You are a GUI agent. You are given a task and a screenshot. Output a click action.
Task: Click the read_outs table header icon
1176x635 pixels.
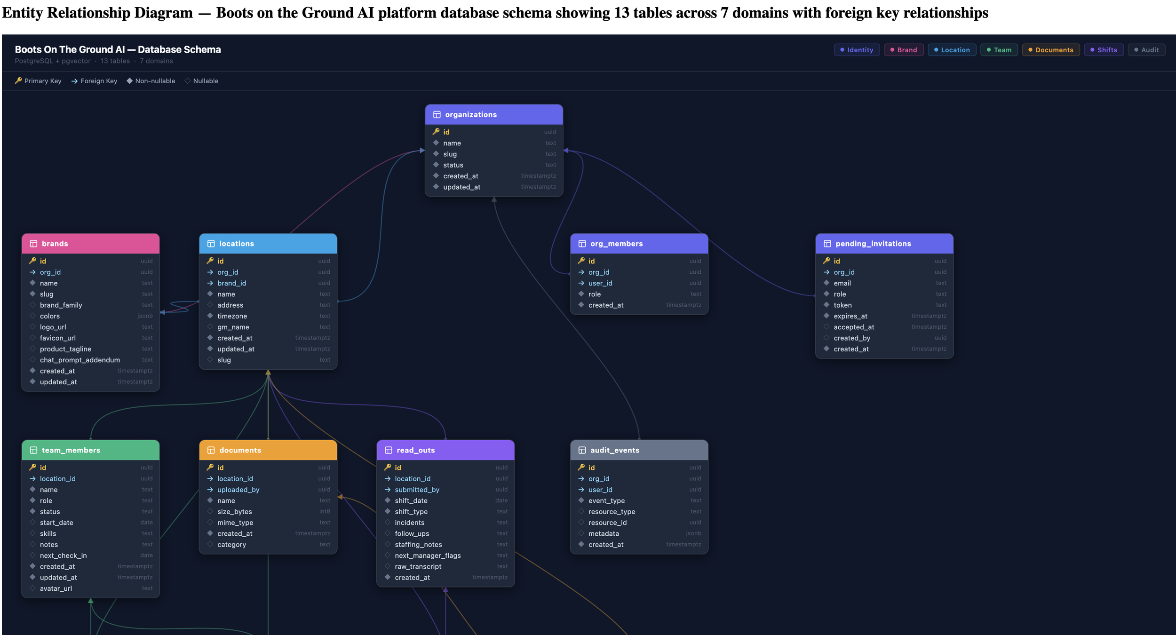pyautogui.click(x=389, y=450)
